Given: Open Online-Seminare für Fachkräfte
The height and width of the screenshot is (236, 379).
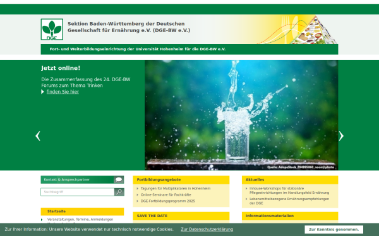Looking at the screenshot, I should tap(165, 195).
